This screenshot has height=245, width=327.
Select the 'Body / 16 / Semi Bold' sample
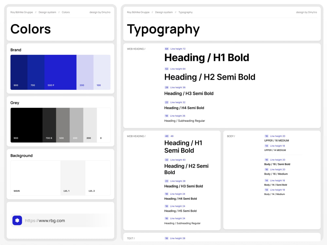pos(277,164)
